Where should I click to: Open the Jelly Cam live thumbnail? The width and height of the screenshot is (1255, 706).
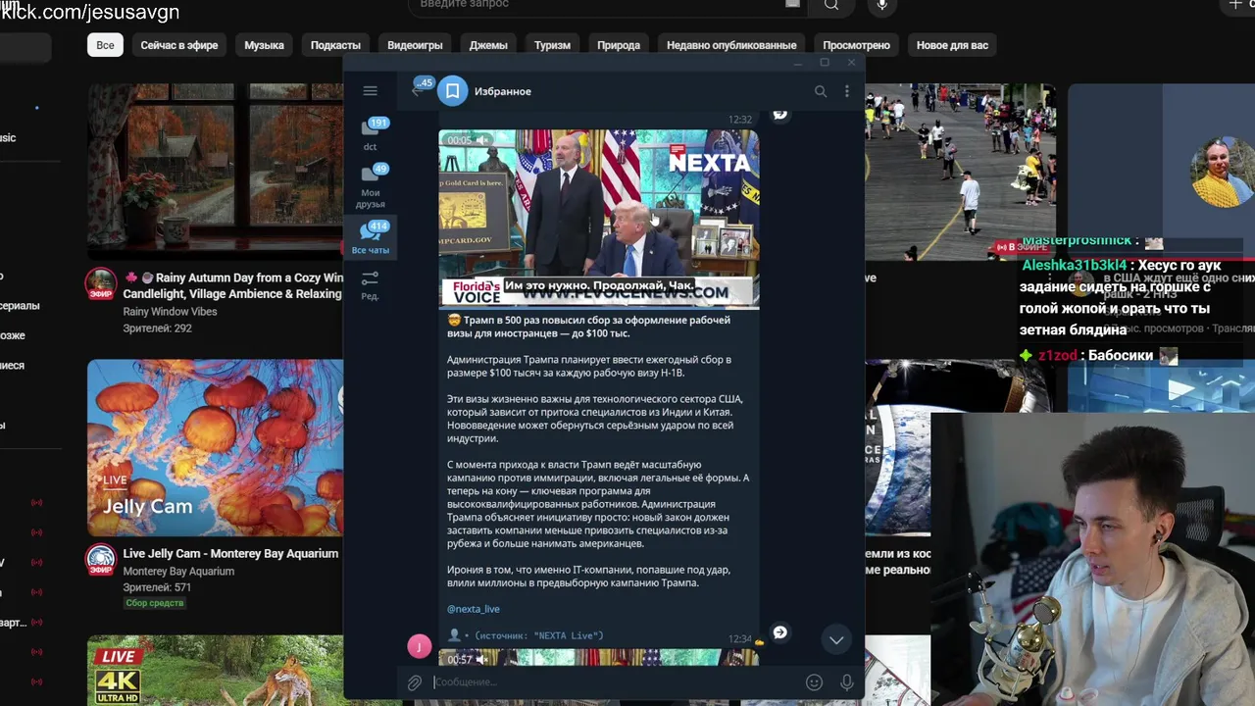[215, 447]
